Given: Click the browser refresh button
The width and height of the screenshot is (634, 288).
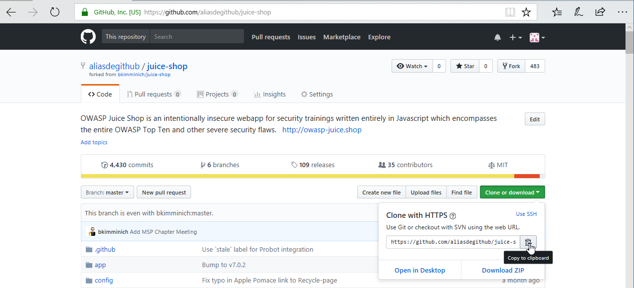Looking at the screenshot, I should tap(55, 12).
